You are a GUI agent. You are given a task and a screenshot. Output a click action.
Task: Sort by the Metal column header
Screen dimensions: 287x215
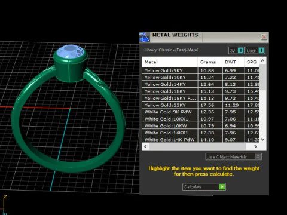[x=170, y=62]
